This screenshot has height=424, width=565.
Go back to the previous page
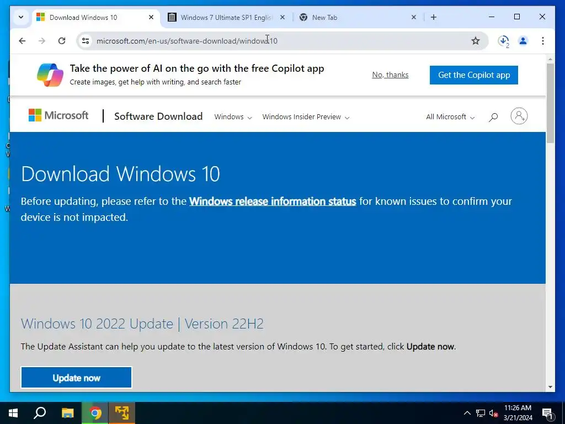coord(22,41)
